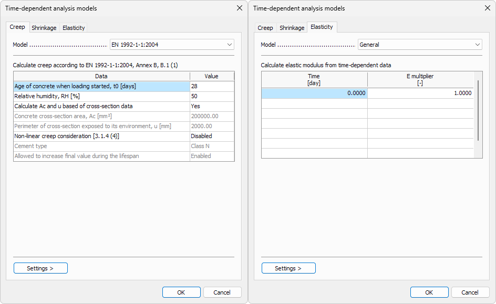The image size is (496, 304).
Task: Close the left Time-dependent analysis dialog
Action: pyautogui.click(x=240, y=8)
